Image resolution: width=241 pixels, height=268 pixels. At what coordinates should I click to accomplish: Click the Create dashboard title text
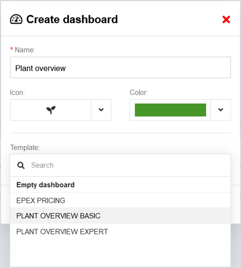72,19
